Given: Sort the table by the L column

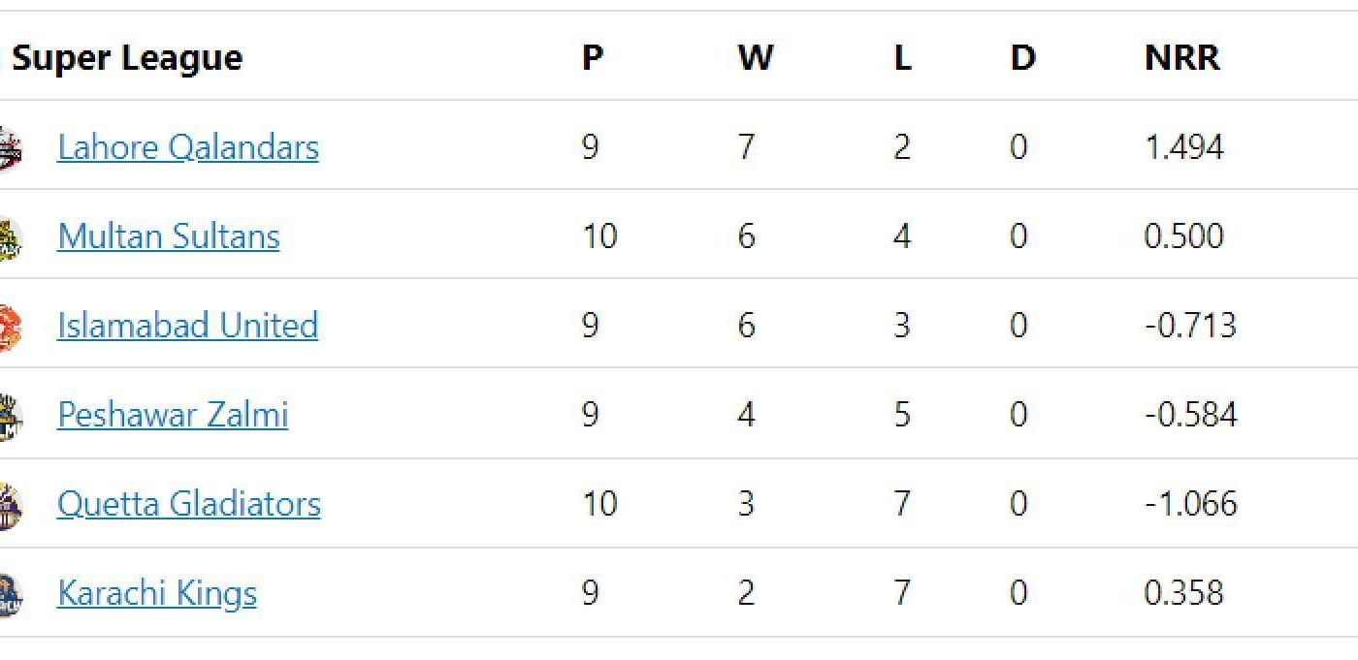Looking at the screenshot, I should pyautogui.click(x=902, y=57).
